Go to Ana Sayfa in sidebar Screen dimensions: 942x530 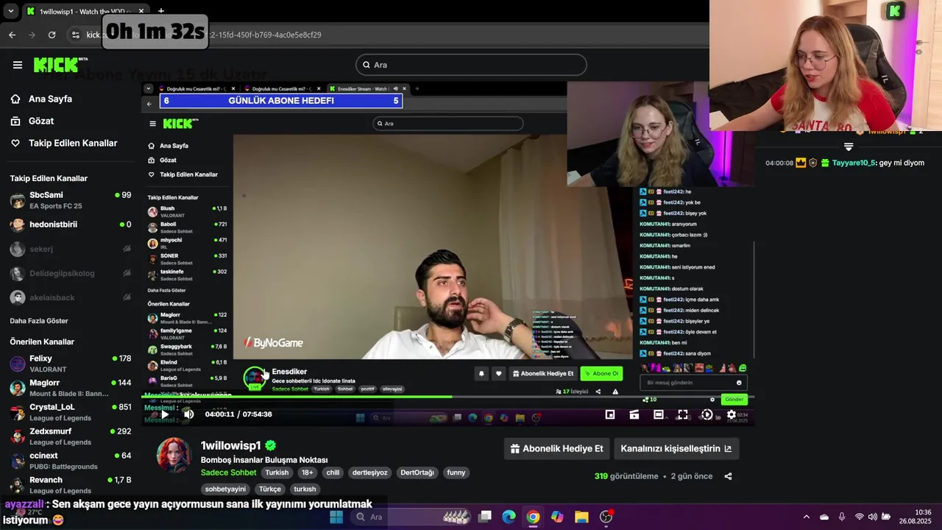50,99
